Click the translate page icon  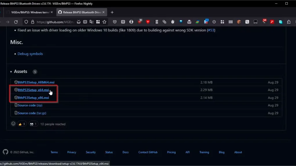click(92, 22)
